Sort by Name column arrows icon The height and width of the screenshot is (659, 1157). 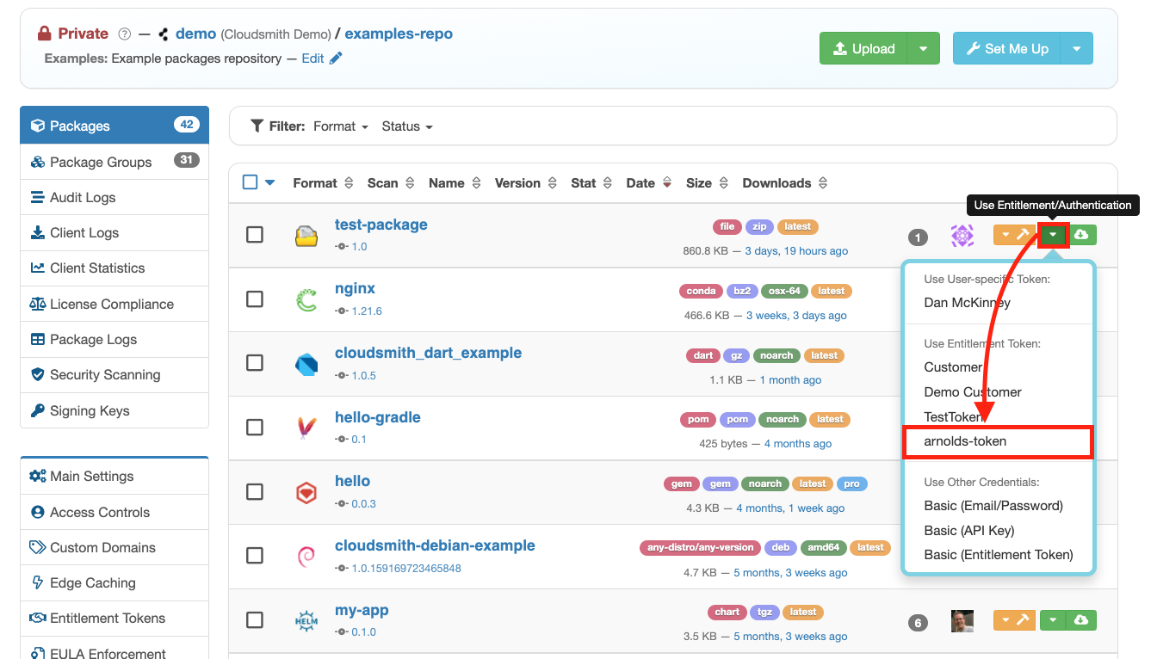point(476,183)
